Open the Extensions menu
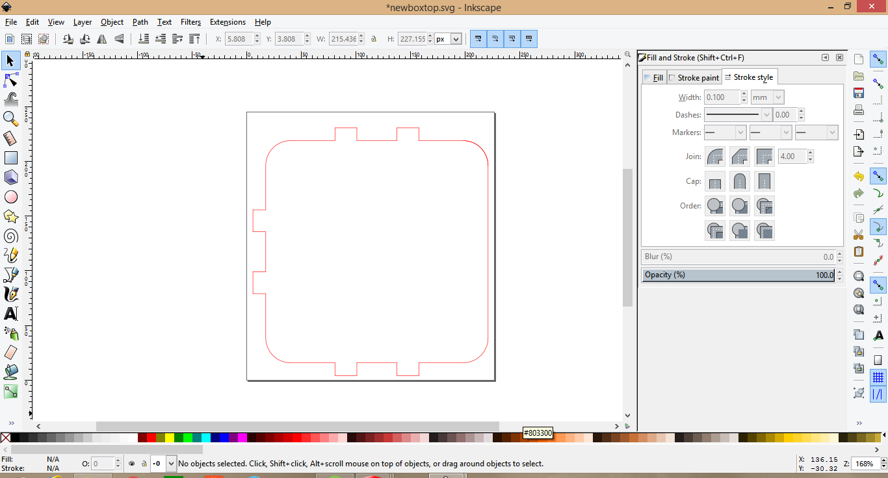This screenshot has height=478, width=888. pyautogui.click(x=228, y=22)
